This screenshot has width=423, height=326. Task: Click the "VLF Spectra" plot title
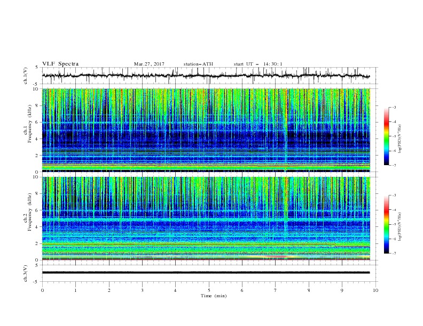[60, 64]
